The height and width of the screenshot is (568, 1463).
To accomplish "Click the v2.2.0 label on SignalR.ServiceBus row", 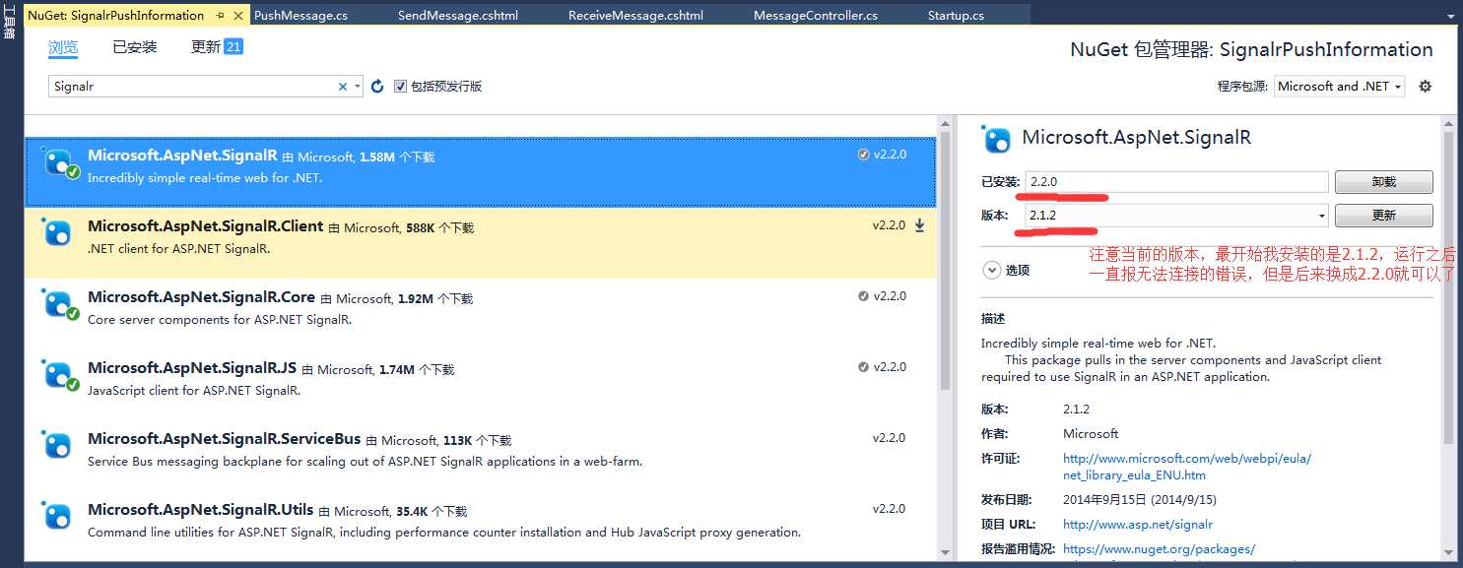I will [x=890, y=438].
